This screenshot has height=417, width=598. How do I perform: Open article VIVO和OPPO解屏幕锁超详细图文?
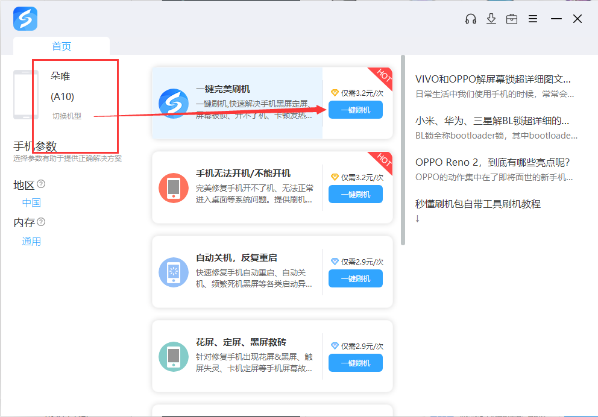(493, 79)
